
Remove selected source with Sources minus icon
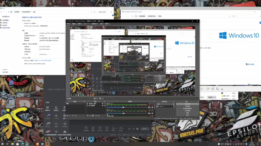[x=90, y=116]
